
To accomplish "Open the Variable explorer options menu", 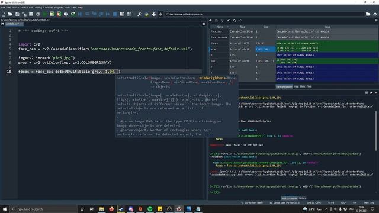I will [x=376, y=21].
